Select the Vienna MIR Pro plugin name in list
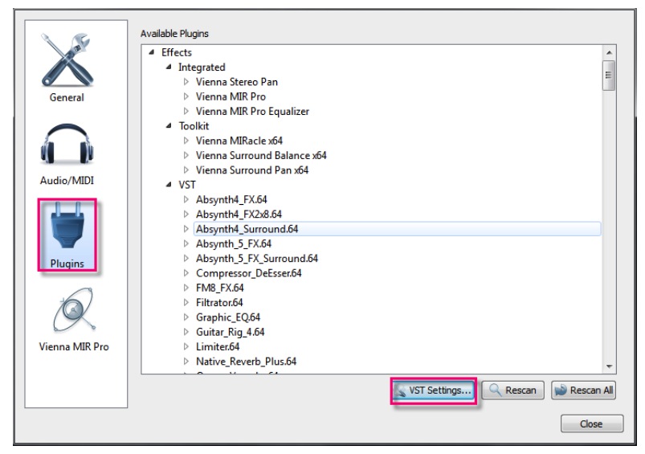 click(231, 96)
